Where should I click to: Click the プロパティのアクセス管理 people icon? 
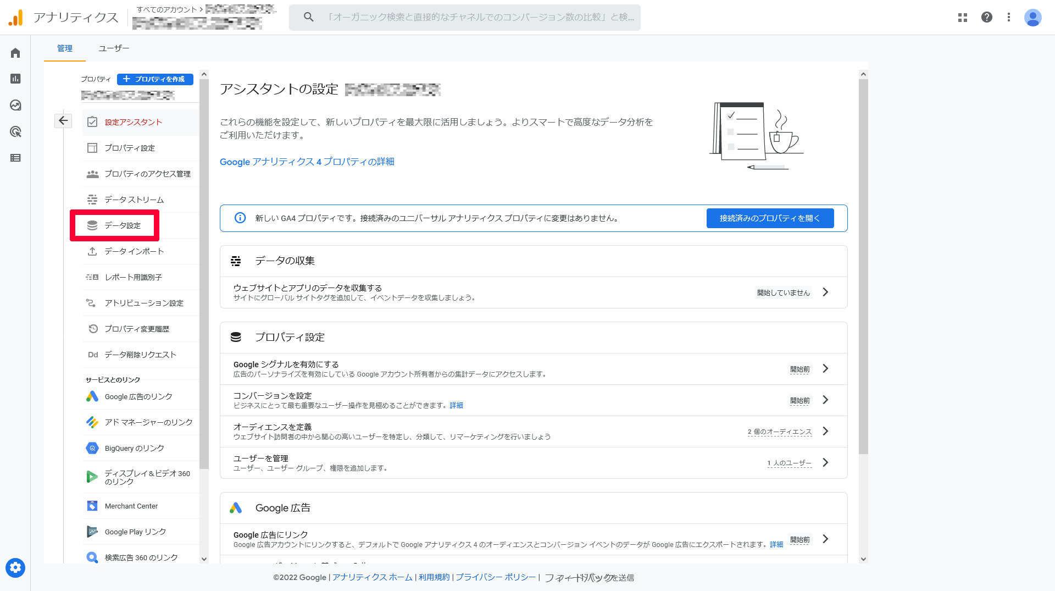pos(92,174)
